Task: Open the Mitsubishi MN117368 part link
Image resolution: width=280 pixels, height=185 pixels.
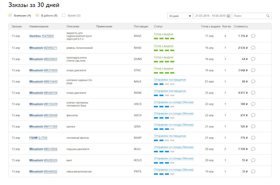Action: coord(43,126)
